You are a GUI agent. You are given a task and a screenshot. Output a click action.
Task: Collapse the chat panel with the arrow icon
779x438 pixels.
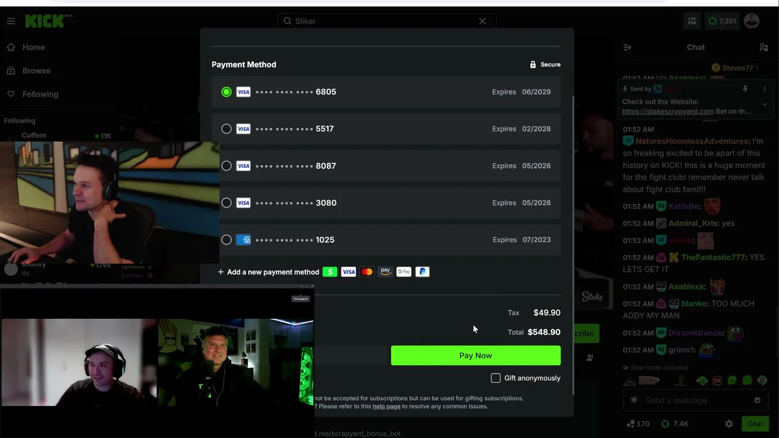click(627, 47)
